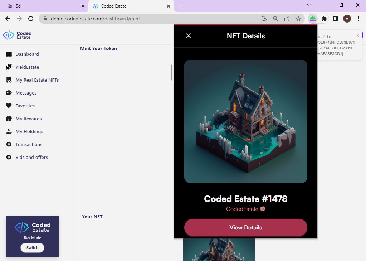Open the Dashboard grid icon
Screen dimensions: 366x261
pos(9,54)
